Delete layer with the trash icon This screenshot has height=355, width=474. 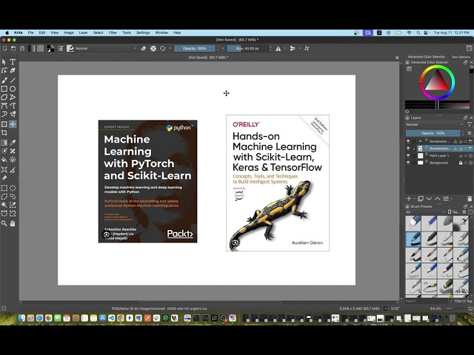point(470,199)
